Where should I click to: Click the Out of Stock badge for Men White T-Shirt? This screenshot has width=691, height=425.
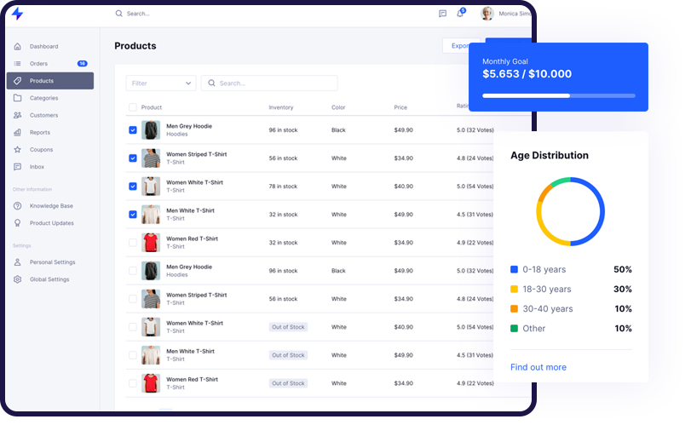click(288, 355)
